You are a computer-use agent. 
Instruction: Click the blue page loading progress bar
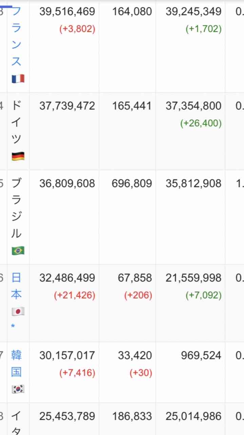point(6,6)
